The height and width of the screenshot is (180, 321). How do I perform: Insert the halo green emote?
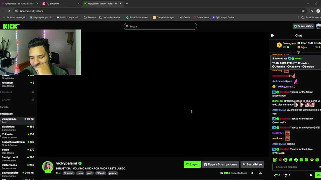coord(275,160)
